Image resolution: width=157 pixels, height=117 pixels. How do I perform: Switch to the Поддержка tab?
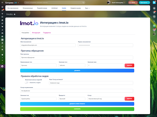point(47,33)
